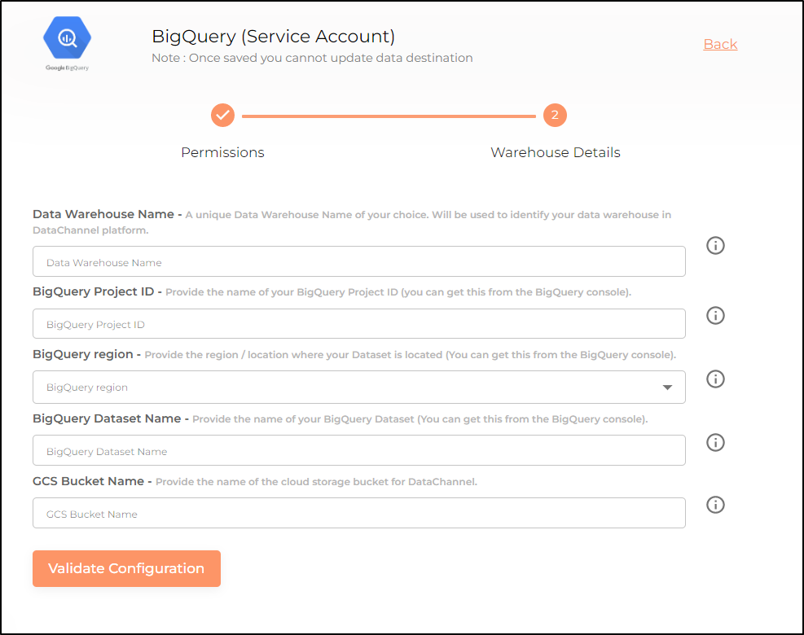The image size is (804, 635).
Task: Click the BigQuery (Service Account) heading
Action: tap(274, 37)
